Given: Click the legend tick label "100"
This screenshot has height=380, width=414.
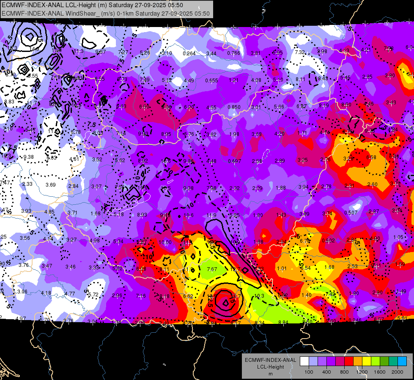Looking at the screenshot, I should tap(309, 372).
